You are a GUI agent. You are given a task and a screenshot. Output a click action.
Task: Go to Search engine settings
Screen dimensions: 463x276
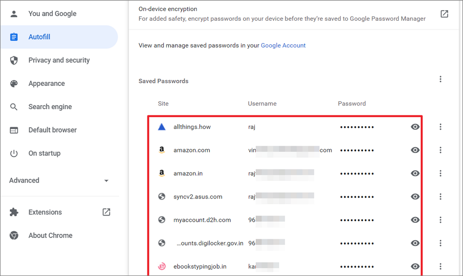click(50, 106)
